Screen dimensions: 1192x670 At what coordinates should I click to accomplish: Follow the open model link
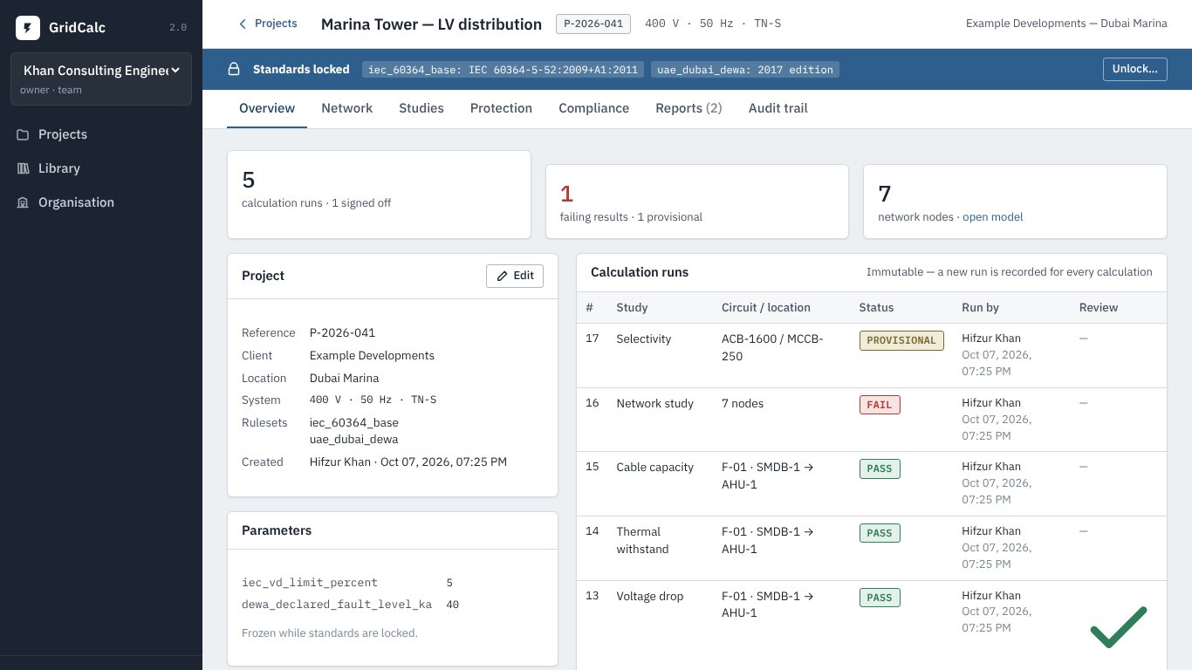pyautogui.click(x=993, y=217)
